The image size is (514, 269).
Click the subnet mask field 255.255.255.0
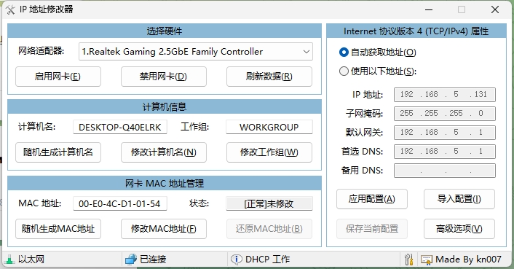pyautogui.click(x=445, y=114)
